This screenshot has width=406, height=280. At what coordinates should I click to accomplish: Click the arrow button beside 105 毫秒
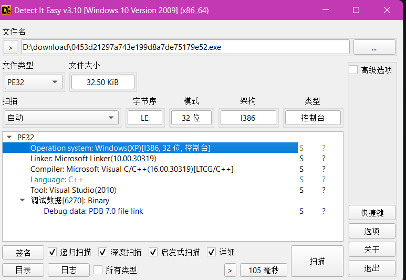point(230,270)
